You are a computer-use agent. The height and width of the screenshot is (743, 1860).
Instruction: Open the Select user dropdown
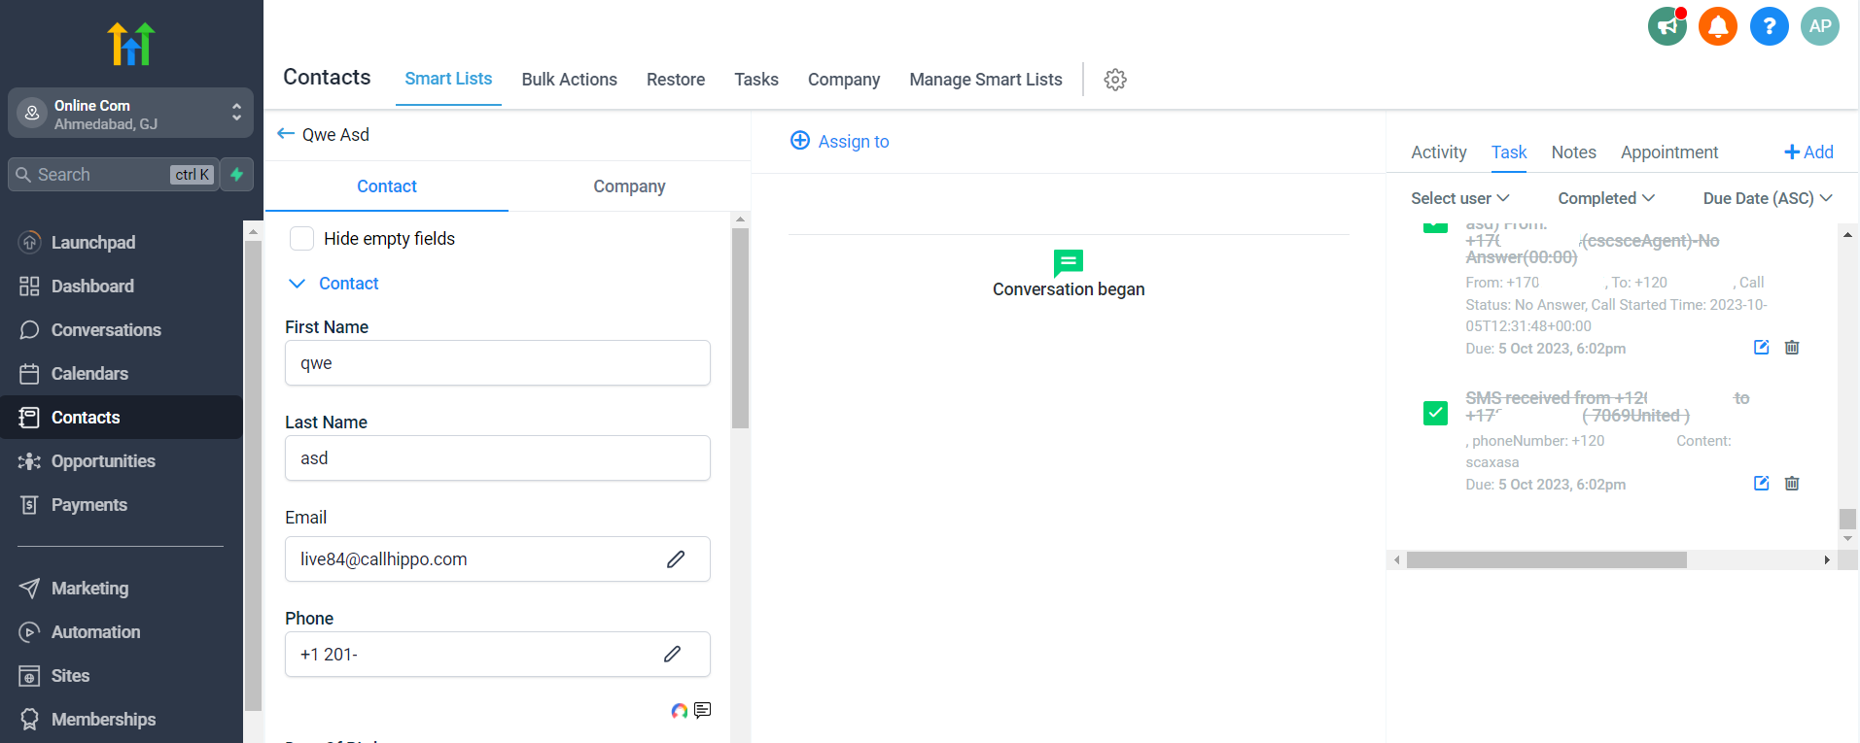[x=1459, y=198]
